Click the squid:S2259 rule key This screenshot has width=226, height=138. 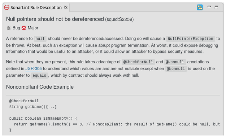[119, 19]
